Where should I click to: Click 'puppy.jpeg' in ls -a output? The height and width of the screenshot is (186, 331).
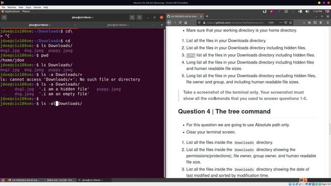pyautogui.click(x=109, y=89)
